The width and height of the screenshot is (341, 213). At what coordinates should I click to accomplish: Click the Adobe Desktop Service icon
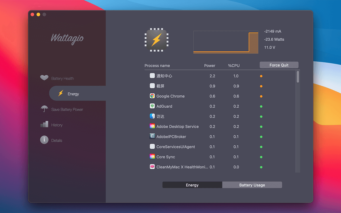pos(152,126)
